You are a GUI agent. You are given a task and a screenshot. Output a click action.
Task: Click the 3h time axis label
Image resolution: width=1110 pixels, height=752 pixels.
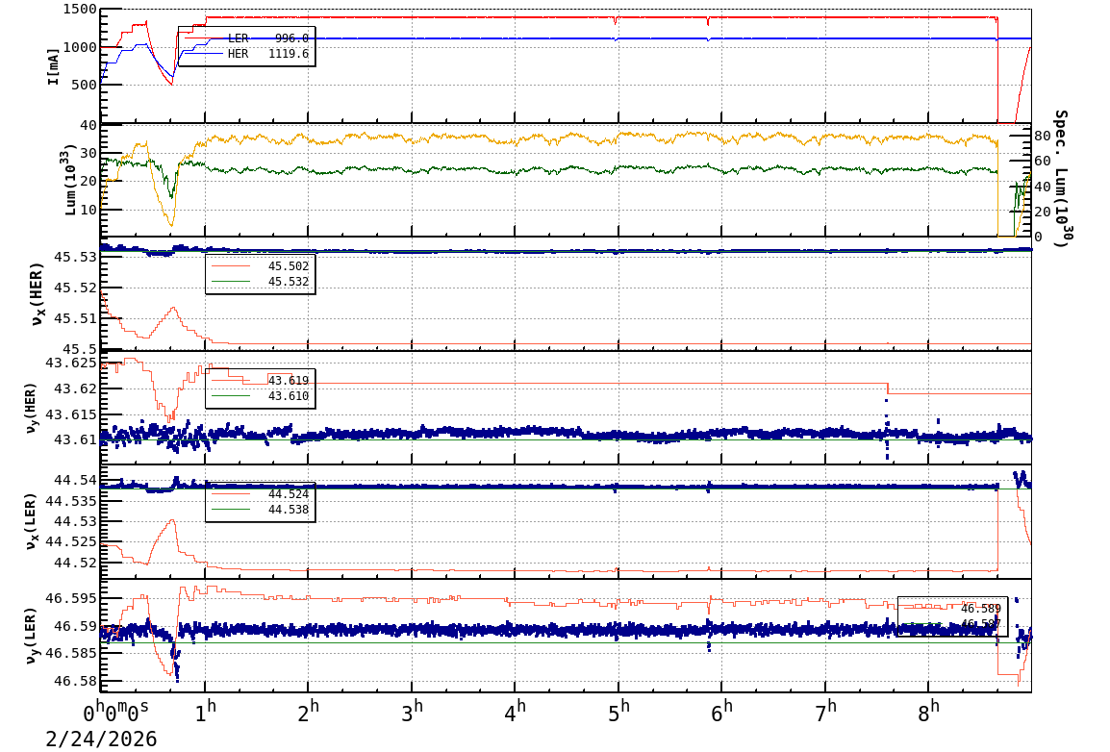point(412,712)
